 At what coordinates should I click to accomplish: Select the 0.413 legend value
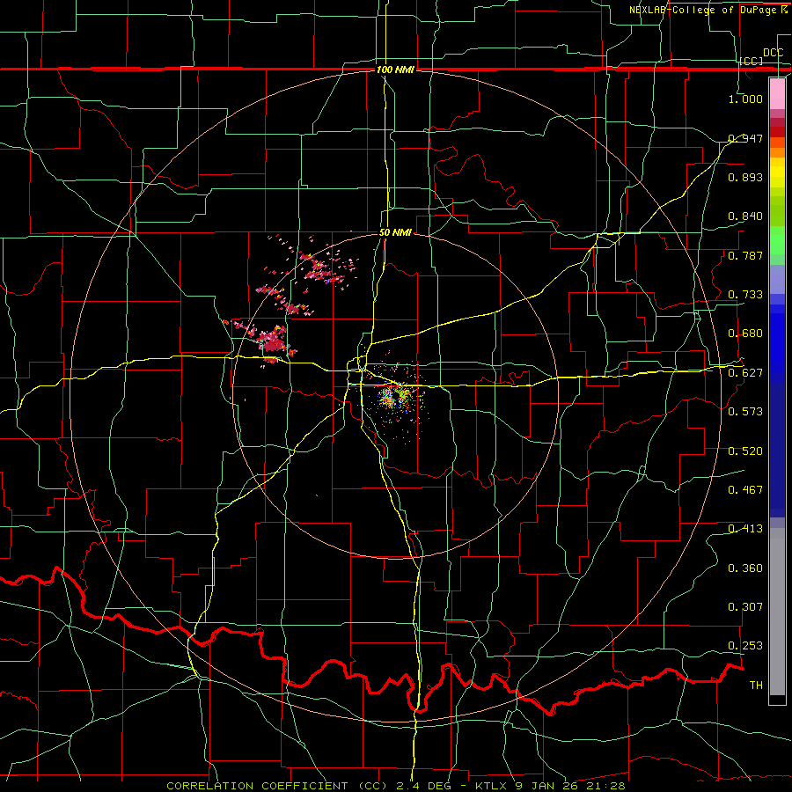tap(745, 529)
